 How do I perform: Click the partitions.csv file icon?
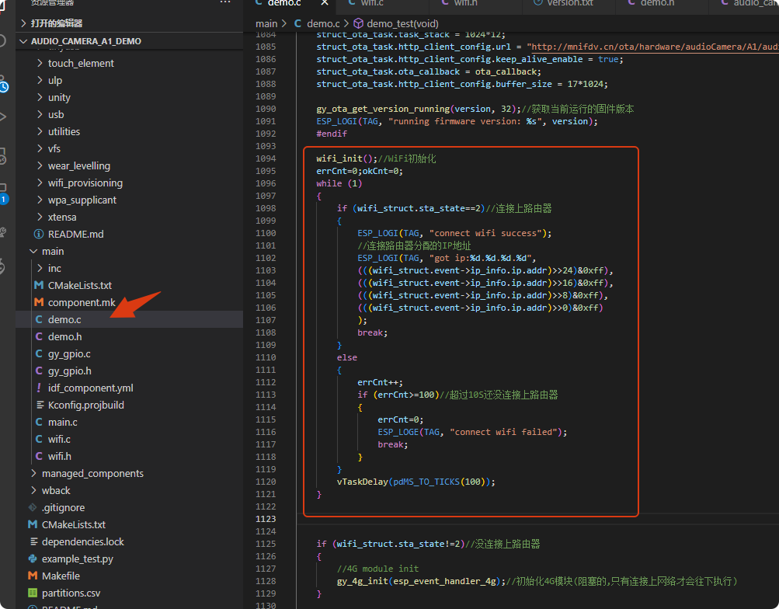(33, 593)
